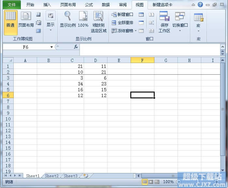Click the Page Break Preview small icon
The height and width of the screenshot is (188, 228).
coord(38,14)
